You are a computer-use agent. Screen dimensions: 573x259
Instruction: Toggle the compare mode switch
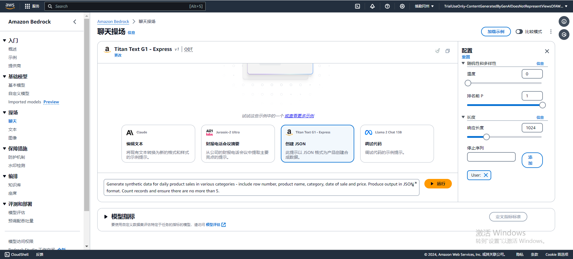coord(519,32)
